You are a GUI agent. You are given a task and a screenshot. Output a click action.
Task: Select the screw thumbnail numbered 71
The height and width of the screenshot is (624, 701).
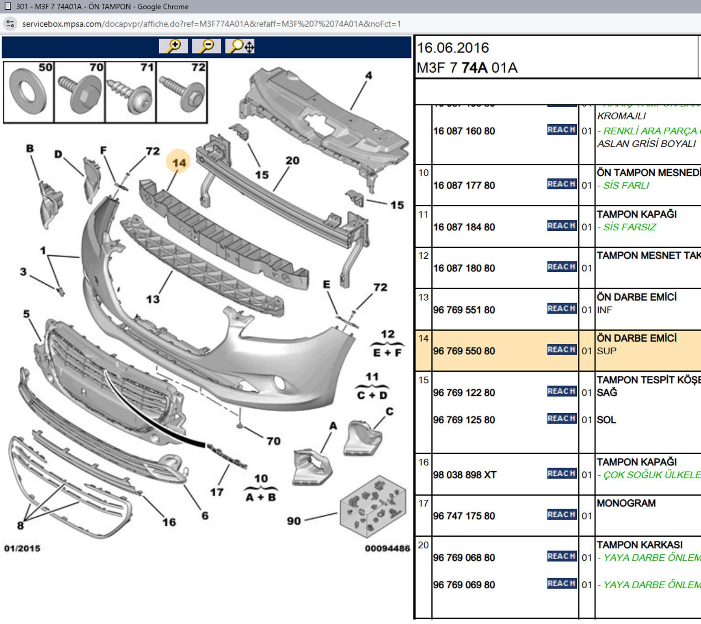[130, 92]
